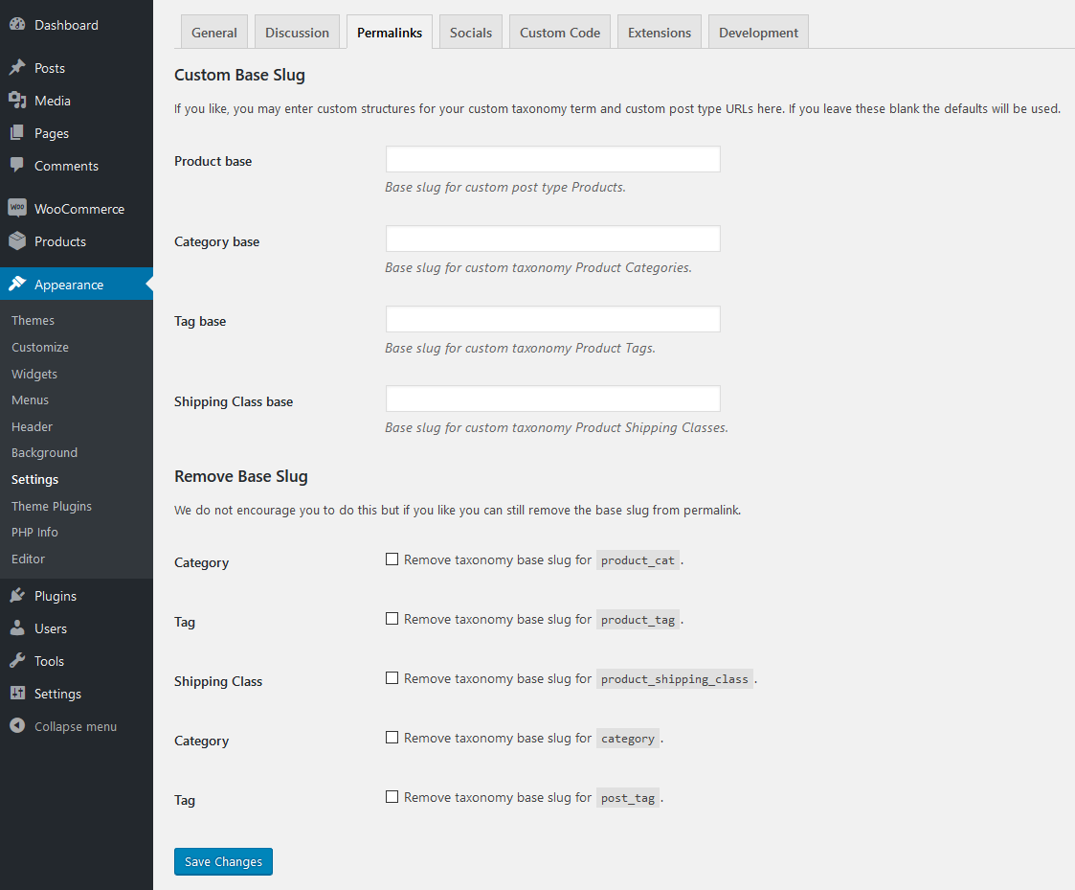Image resolution: width=1075 pixels, height=890 pixels.
Task: Click the Posts pushpin icon
Action: 17,67
